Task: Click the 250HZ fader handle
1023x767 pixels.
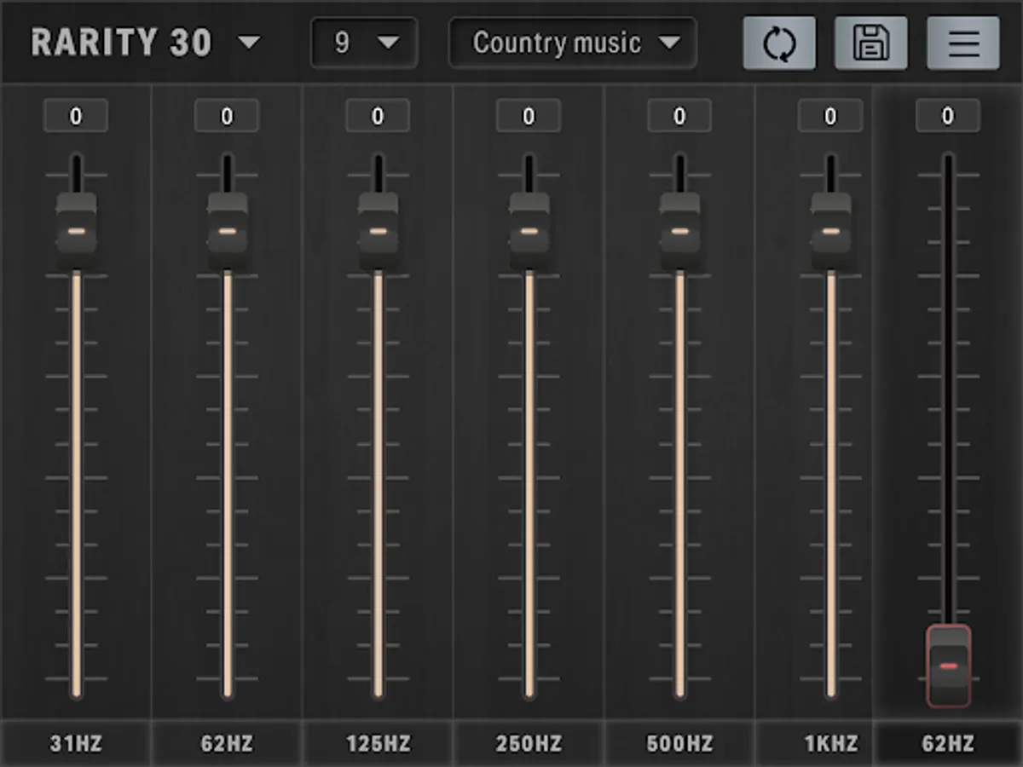Action: tap(529, 230)
